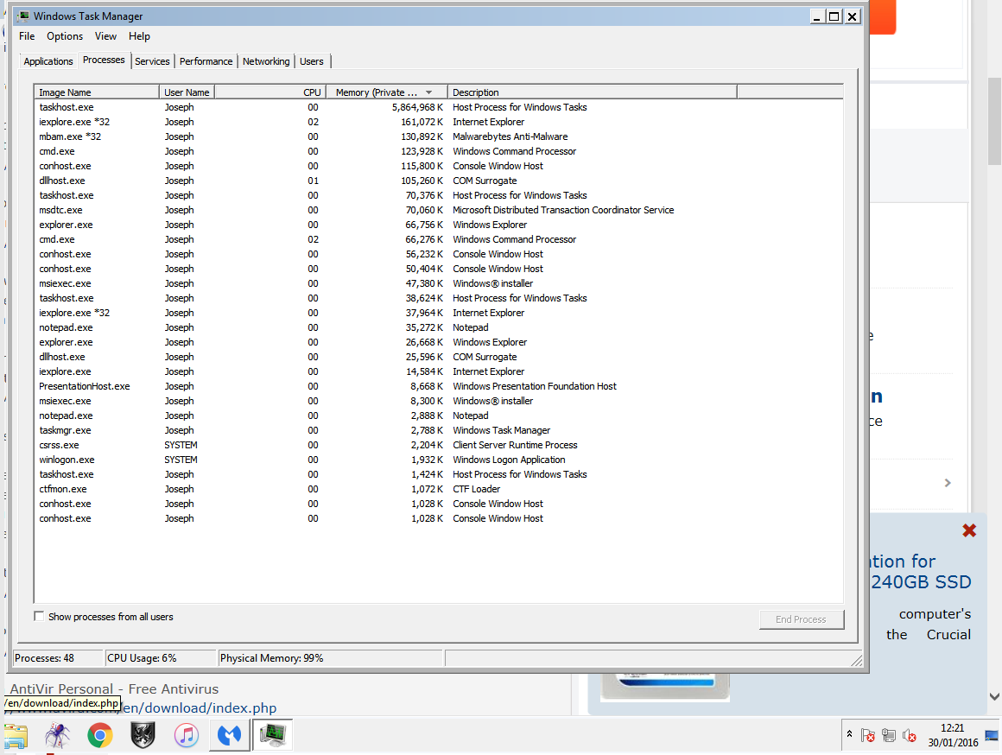Viewport: 1002px width, 755px height.
Task: Switch to the Applications tab
Action: pyautogui.click(x=48, y=61)
